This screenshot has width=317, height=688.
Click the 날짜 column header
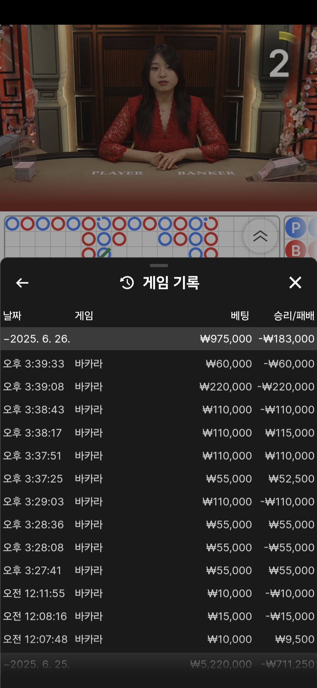click(x=12, y=316)
